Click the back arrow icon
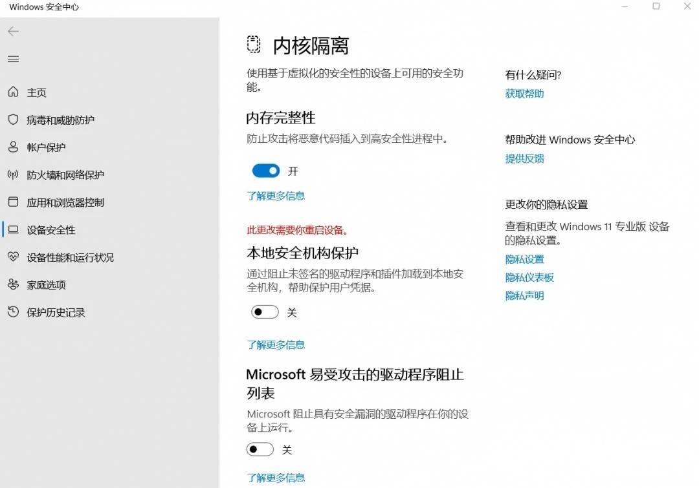This screenshot has height=488, width=699. 14,31
